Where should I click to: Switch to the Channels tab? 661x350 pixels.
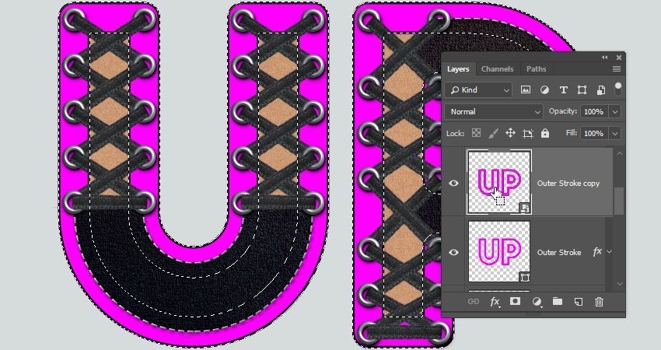click(x=497, y=68)
